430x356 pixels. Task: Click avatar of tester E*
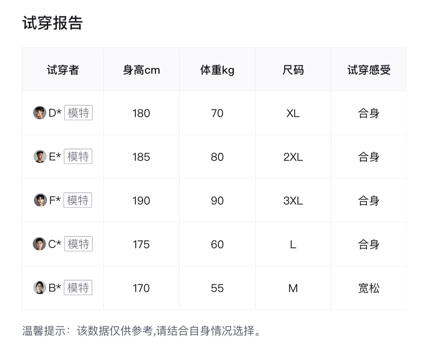[x=40, y=157]
